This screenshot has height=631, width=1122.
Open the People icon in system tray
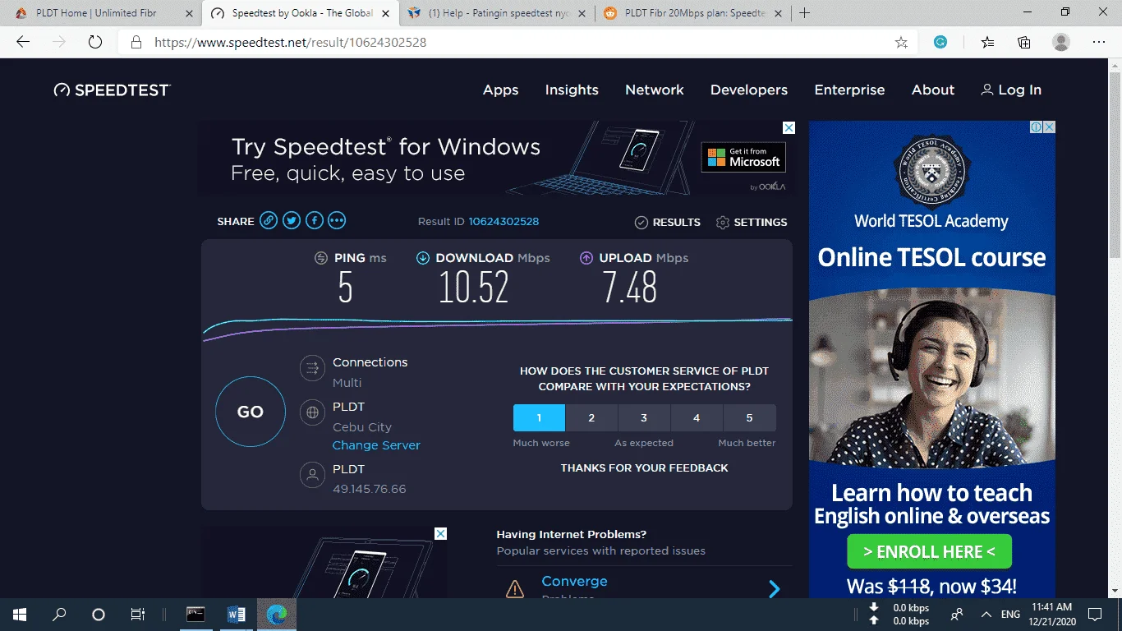pos(958,615)
